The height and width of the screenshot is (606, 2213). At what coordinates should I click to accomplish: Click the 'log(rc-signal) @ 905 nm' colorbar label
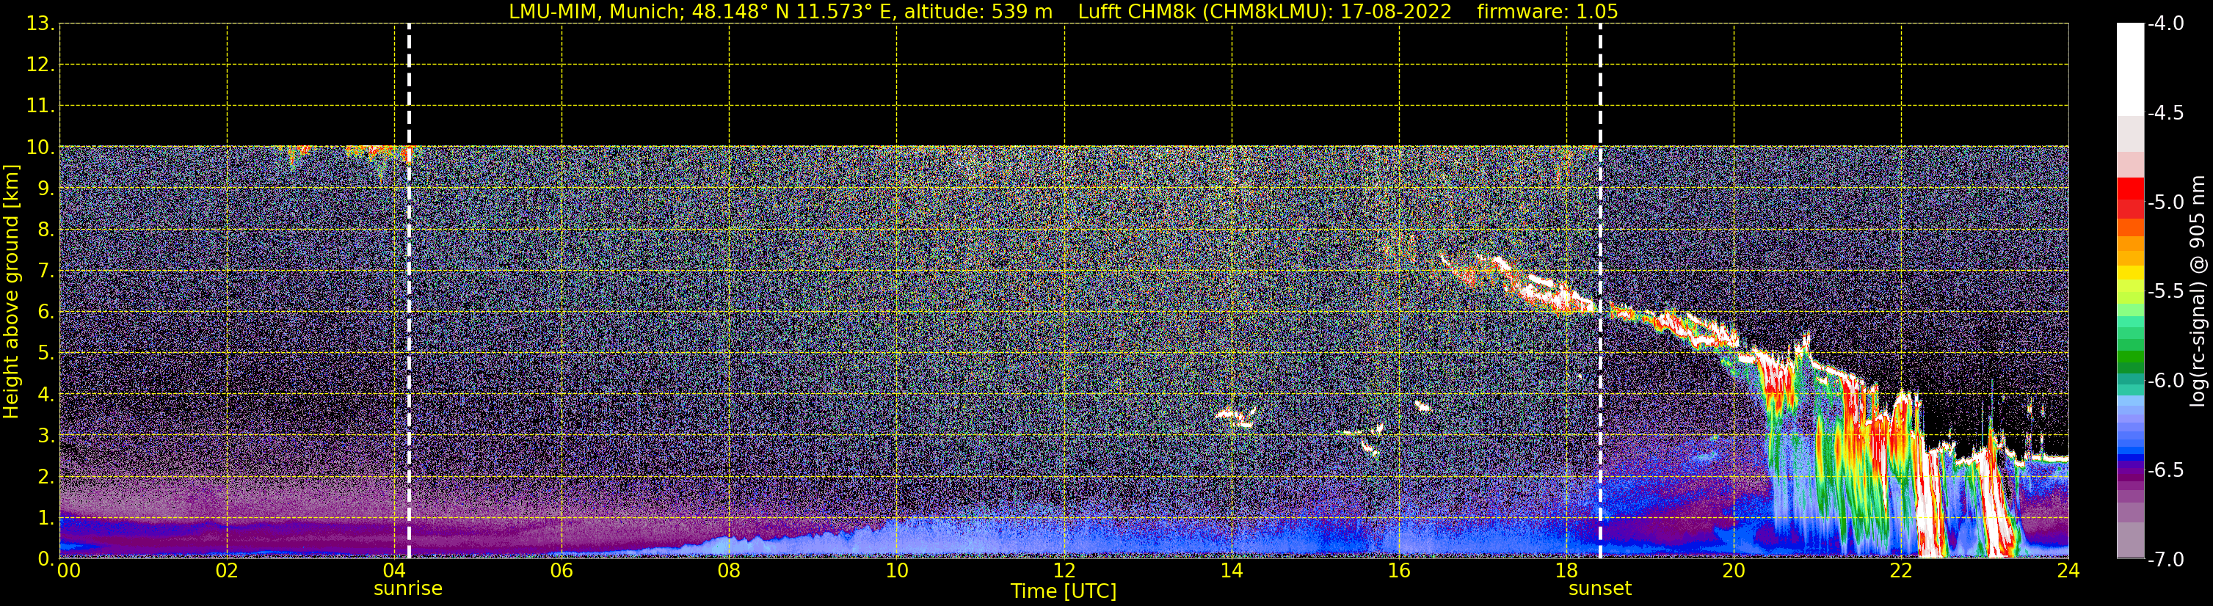[x=2198, y=291]
